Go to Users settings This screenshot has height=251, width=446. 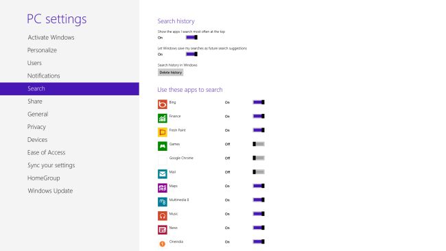pos(34,63)
